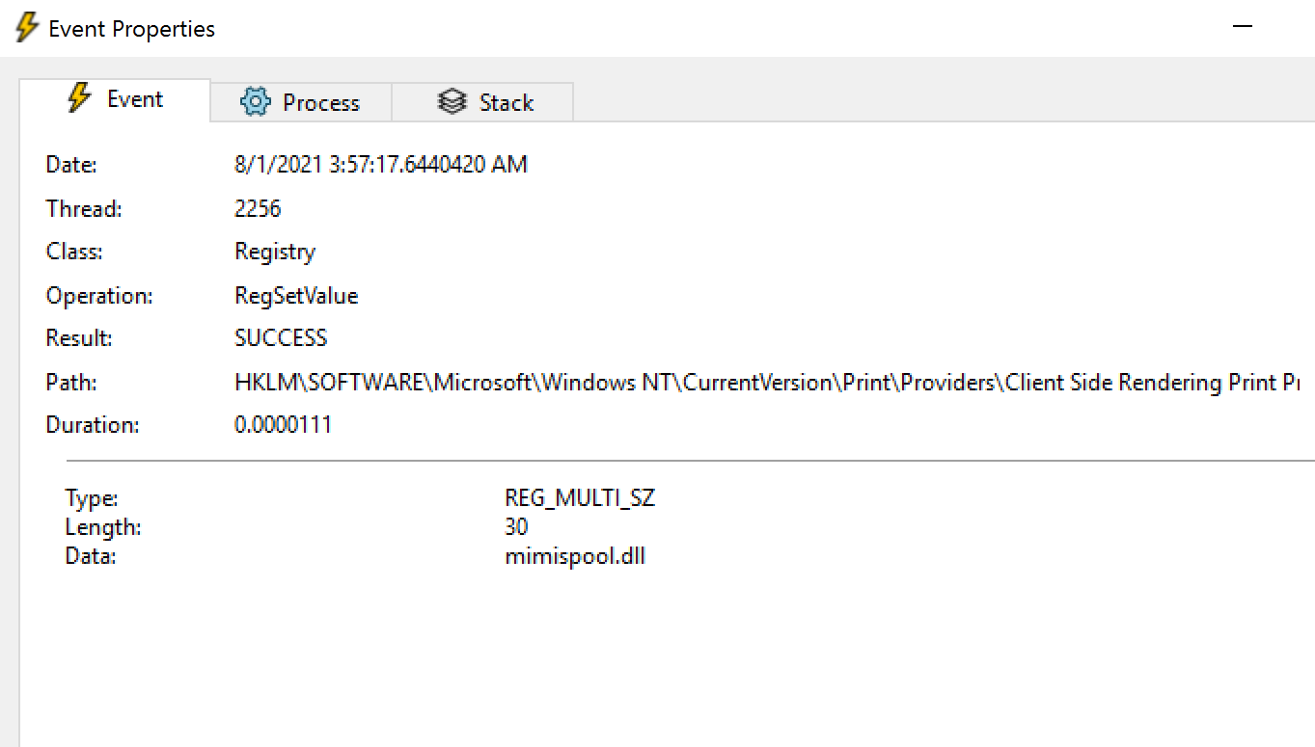This screenshot has width=1315, height=747.
Task: Click the mimispool.dll data value
Action: [575, 556]
